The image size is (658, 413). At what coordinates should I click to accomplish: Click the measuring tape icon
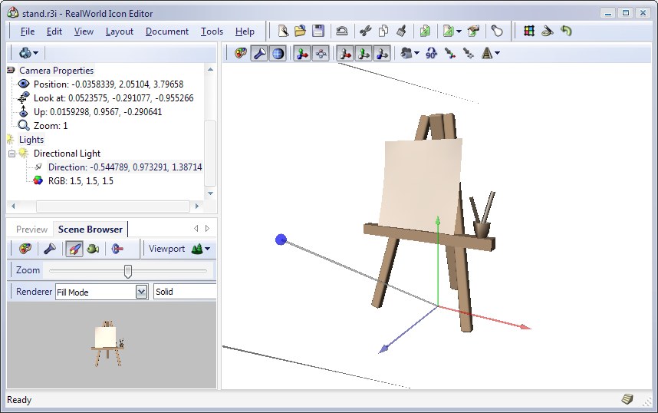(x=547, y=31)
